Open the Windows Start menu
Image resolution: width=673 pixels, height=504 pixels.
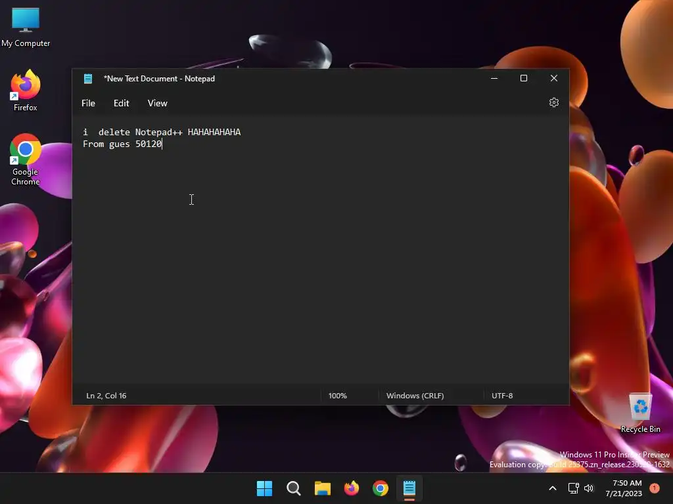(x=264, y=488)
